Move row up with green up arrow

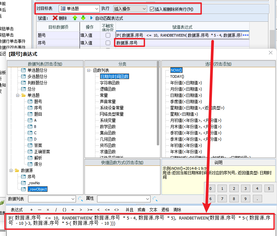tap(75, 18)
